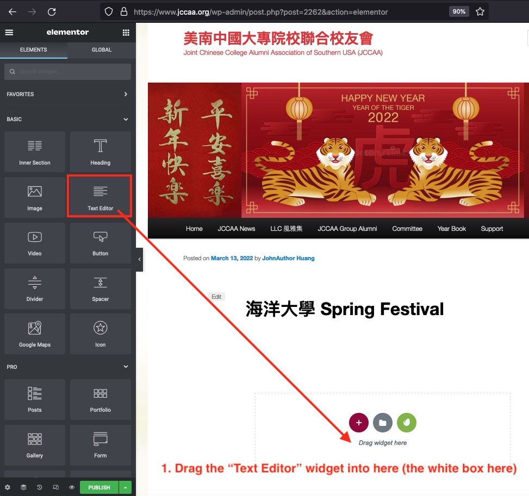Collapse the Elementor side panel
Image resolution: width=529 pixels, height=496 pixels.
[139, 259]
